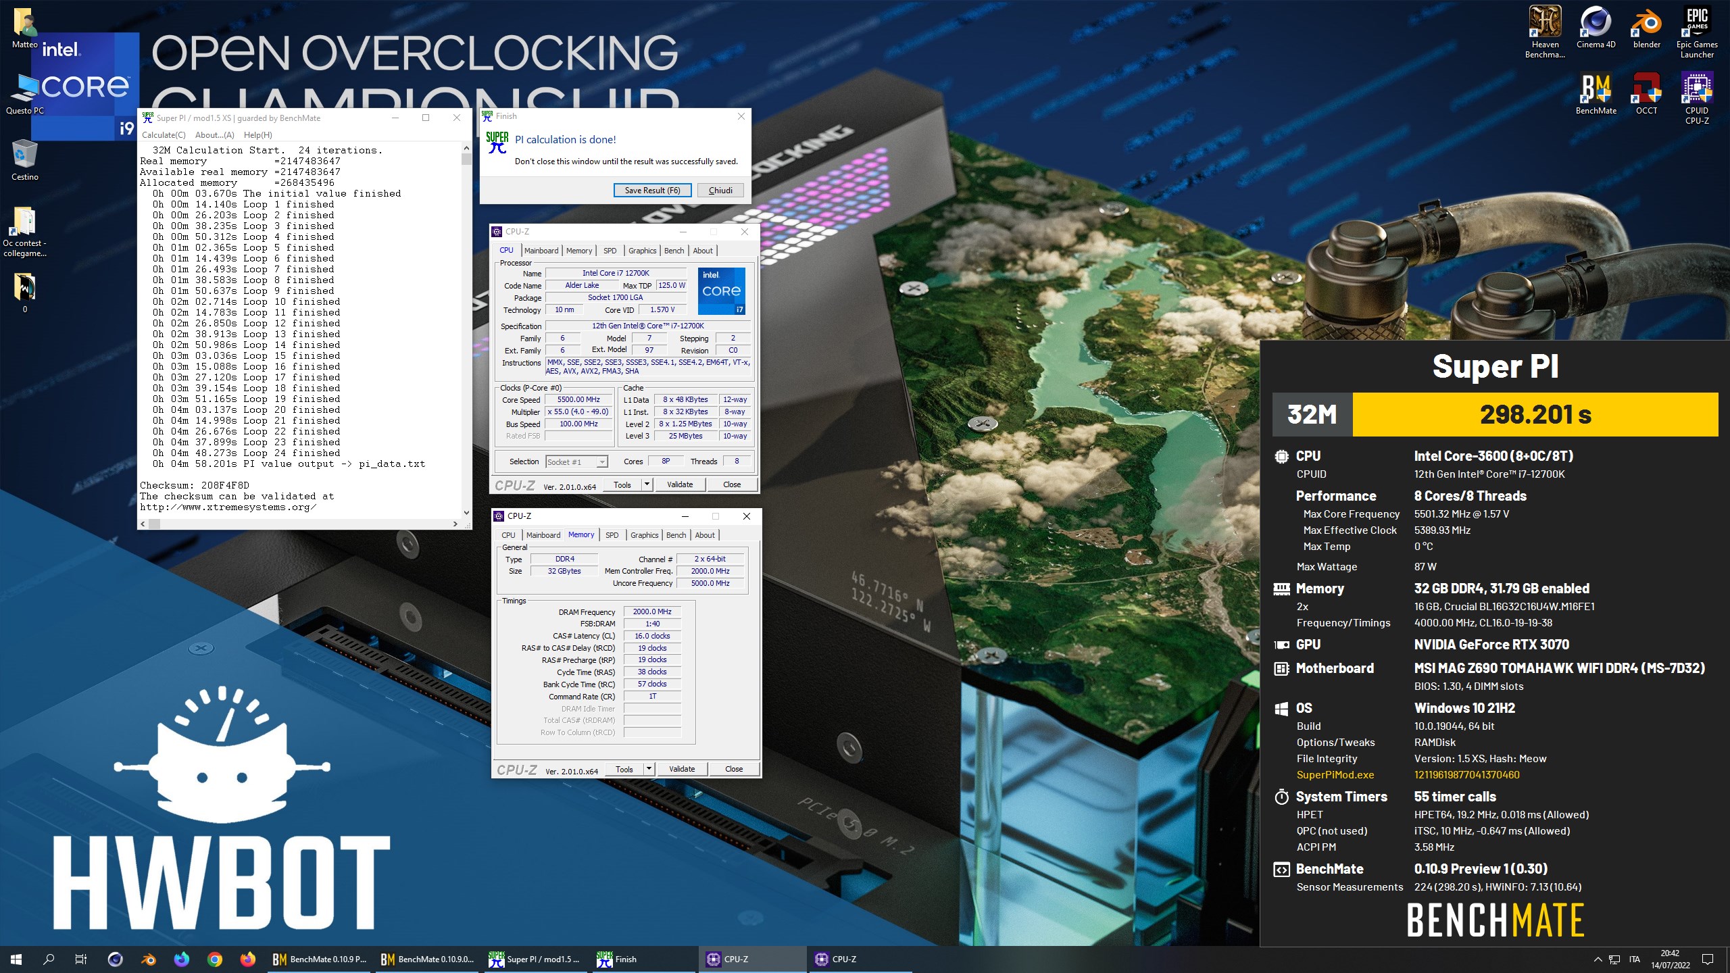The height and width of the screenshot is (973, 1730).
Task: Launch Firefox from the taskbar
Action: click(x=248, y=959)
